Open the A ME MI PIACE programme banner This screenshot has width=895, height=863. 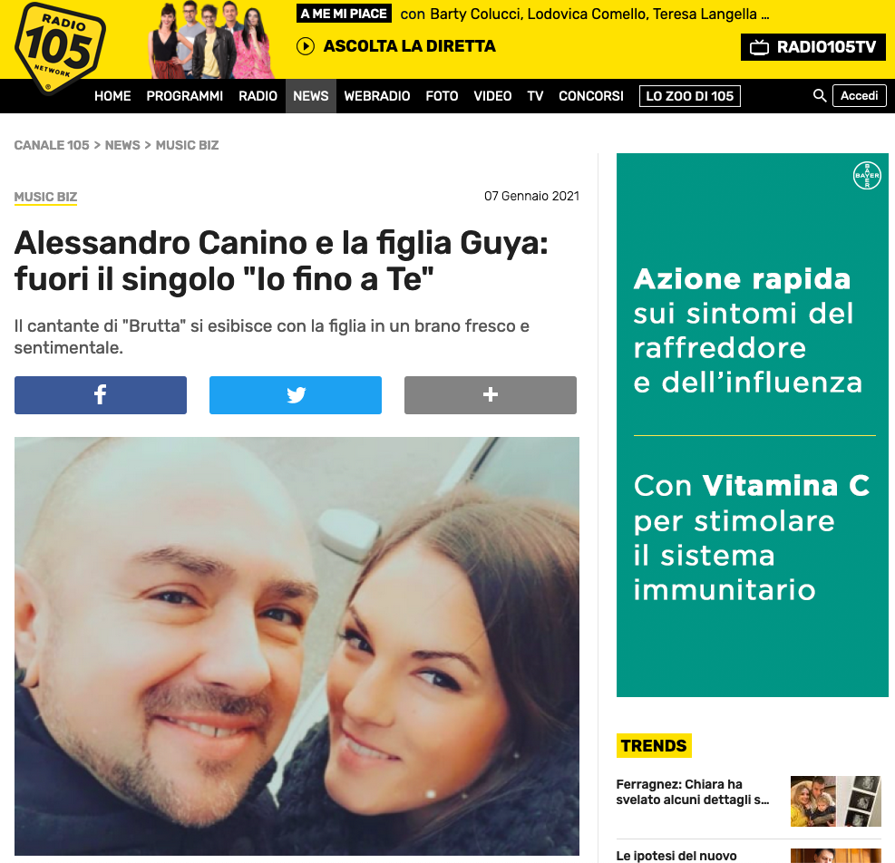click(x=344, y=14)
